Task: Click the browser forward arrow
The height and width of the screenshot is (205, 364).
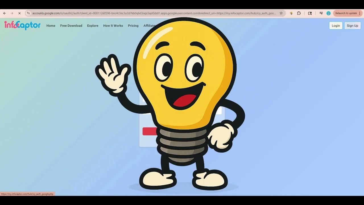Action: [12, 13]
